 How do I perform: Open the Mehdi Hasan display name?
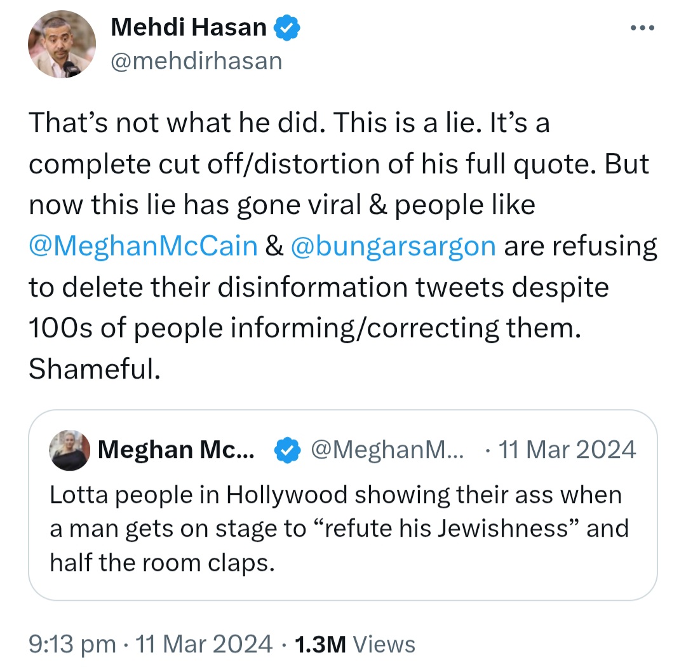[189, 27]
